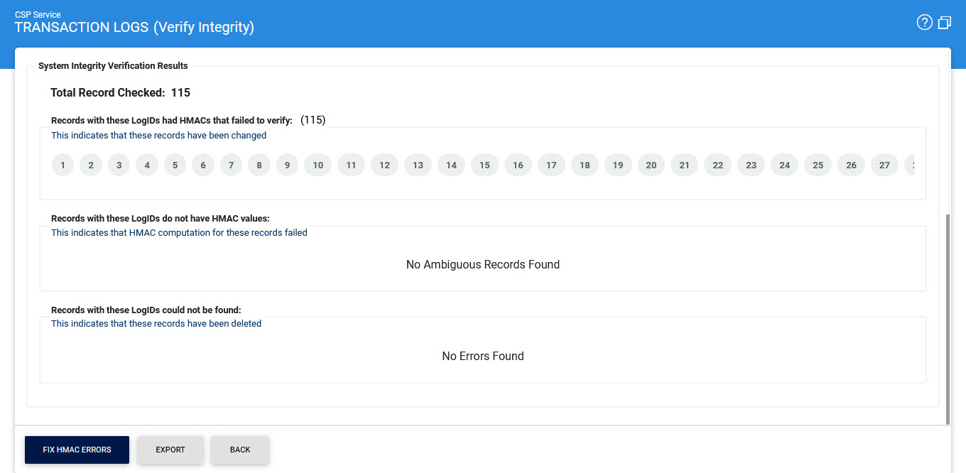Screen dimensions: 966x473
Task: Click failed record chip 18
Action: (585, 165)
